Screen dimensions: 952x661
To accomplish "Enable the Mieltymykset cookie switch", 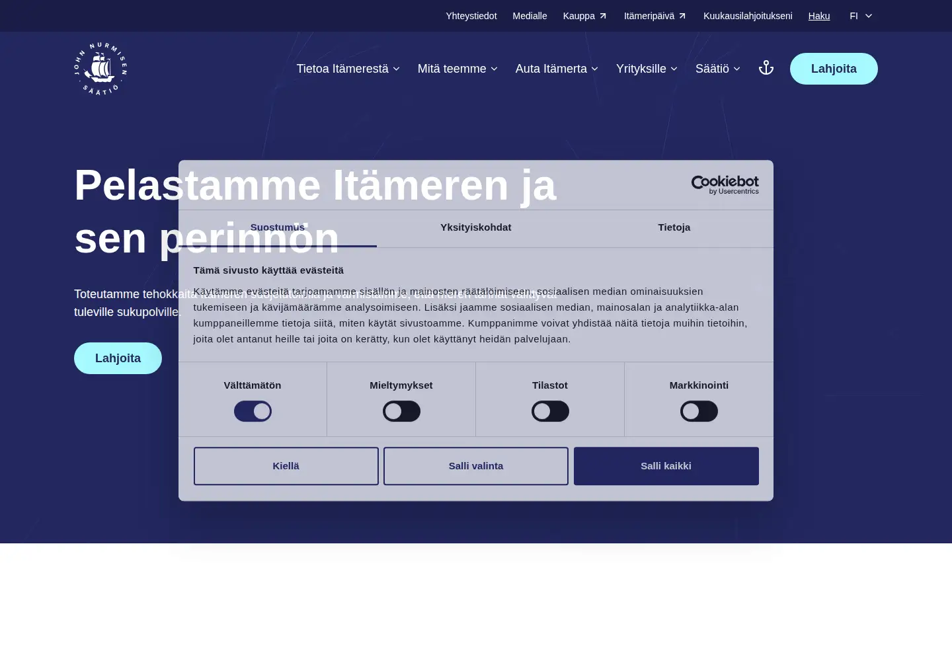I will point(401,411).
